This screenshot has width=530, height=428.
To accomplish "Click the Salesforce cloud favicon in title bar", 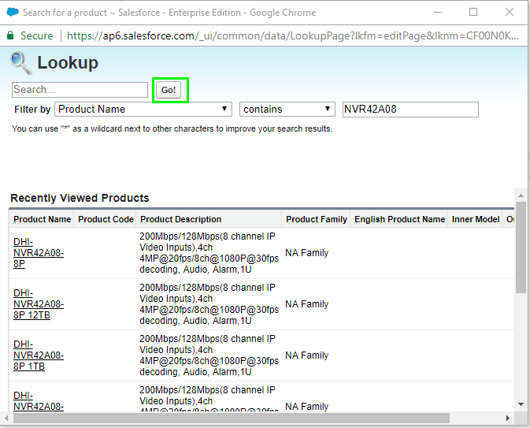I will coord(13,12).
